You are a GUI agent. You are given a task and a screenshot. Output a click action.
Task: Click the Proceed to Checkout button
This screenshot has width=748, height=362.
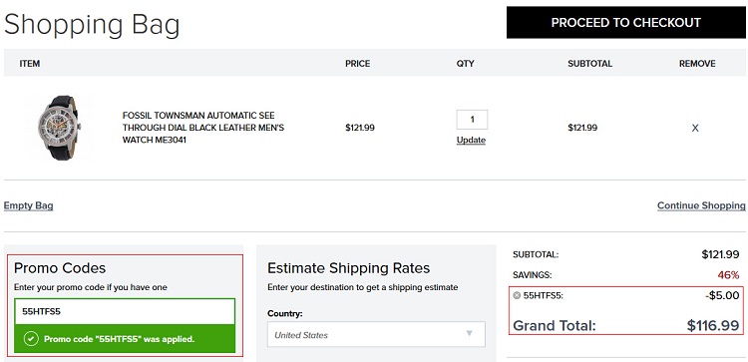[626, 22]
